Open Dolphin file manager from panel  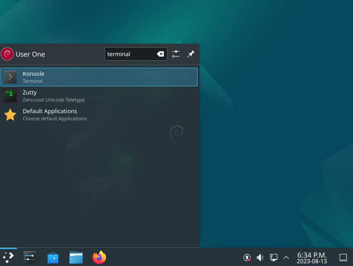tap(76, 258)
